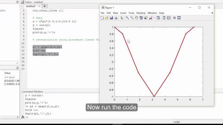Minimize the Figure 1 window
223x125 pixels.
click(x=190, y=8)
